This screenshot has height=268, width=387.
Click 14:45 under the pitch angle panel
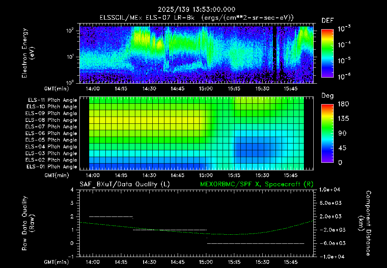click(178, 175)
